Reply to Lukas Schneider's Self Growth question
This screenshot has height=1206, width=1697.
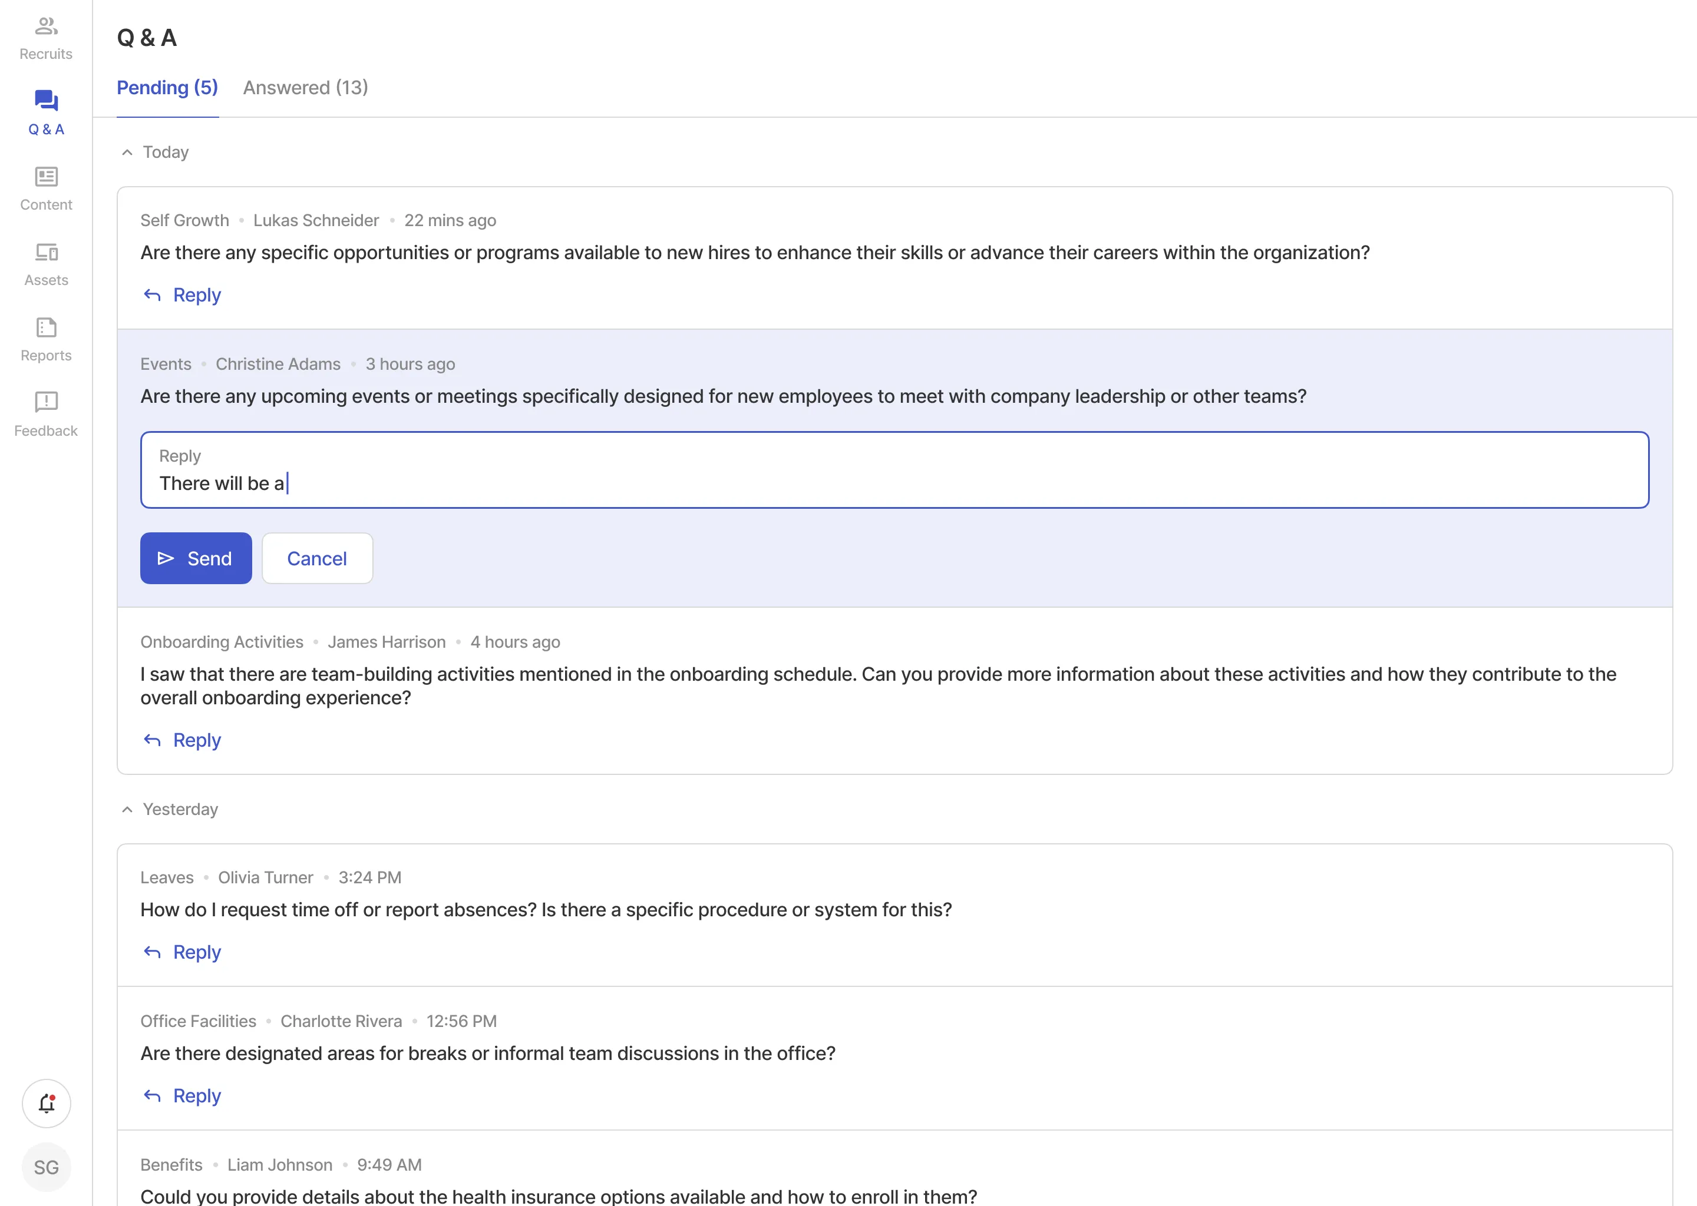tap(183, 295)
